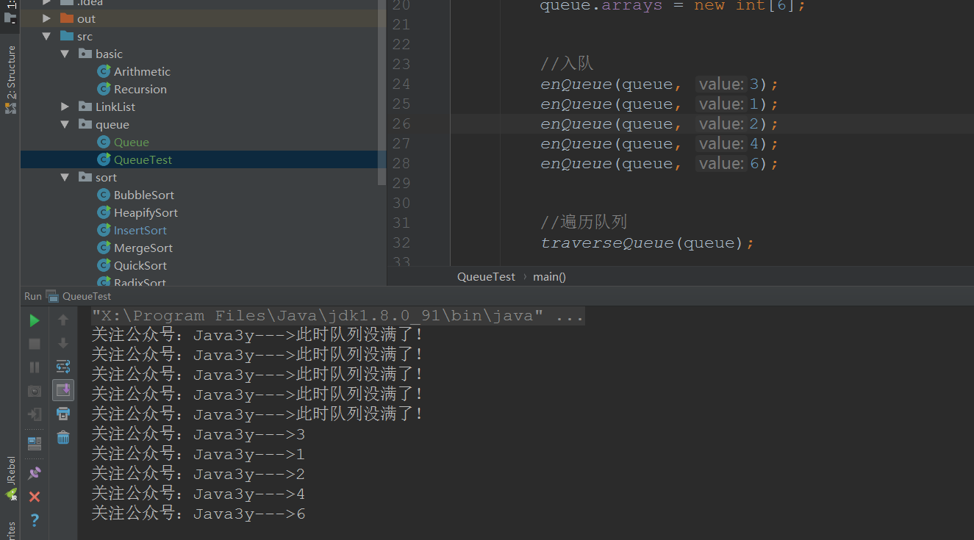
Task: Close the Run tab with red X
Action: click(35, 497)
